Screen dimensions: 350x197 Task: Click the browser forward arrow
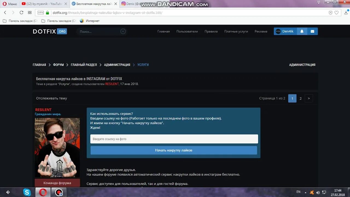pyautogui.click(x=13, y=13)
